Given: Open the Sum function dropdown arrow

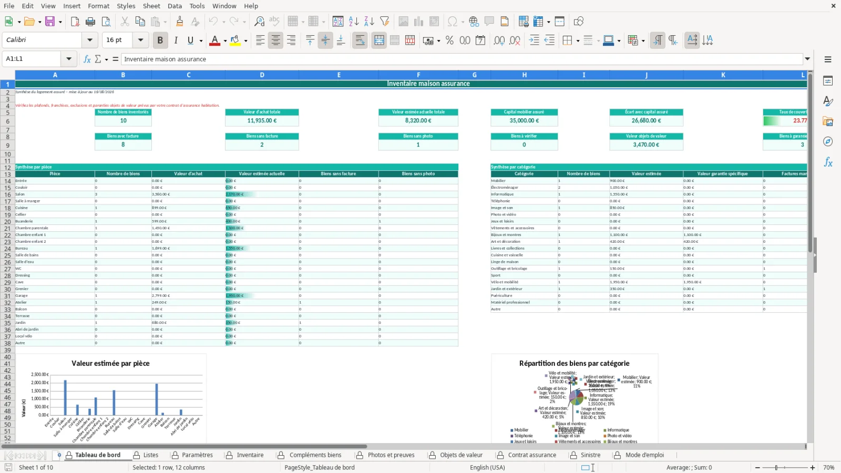Looking at the screenshot, I should click(x=106, y=59).
